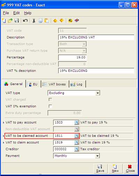139x176 pixels.
Task: Open the Edit menu
Action: click(x=16, y=13)
